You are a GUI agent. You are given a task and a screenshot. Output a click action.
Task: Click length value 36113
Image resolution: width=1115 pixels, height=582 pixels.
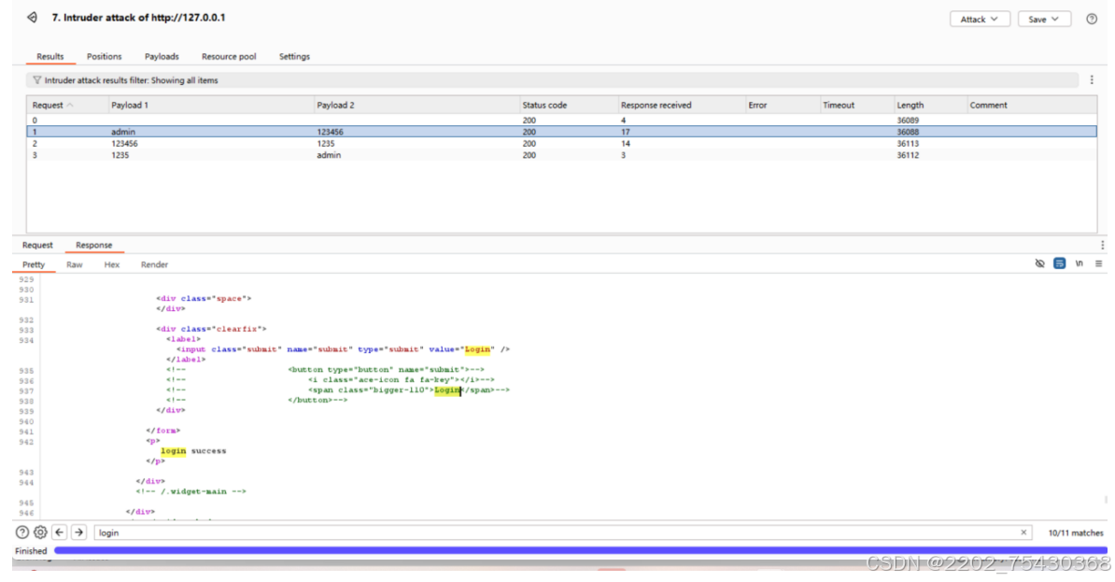(x=908, y=144)
